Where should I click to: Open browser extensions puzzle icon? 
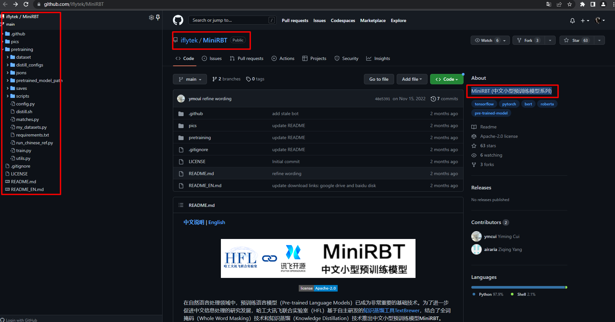click(x=583, y=4)
